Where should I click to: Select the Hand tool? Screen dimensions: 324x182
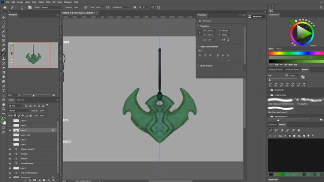(x=4, y=104)
